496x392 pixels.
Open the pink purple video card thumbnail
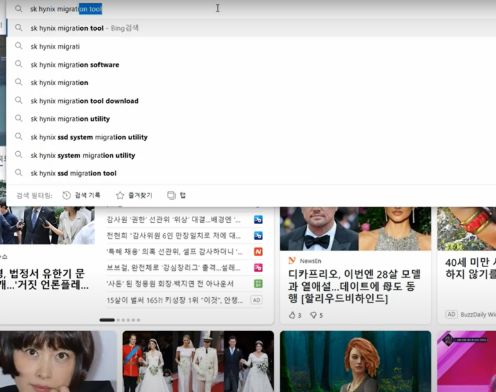click(466, 361)
